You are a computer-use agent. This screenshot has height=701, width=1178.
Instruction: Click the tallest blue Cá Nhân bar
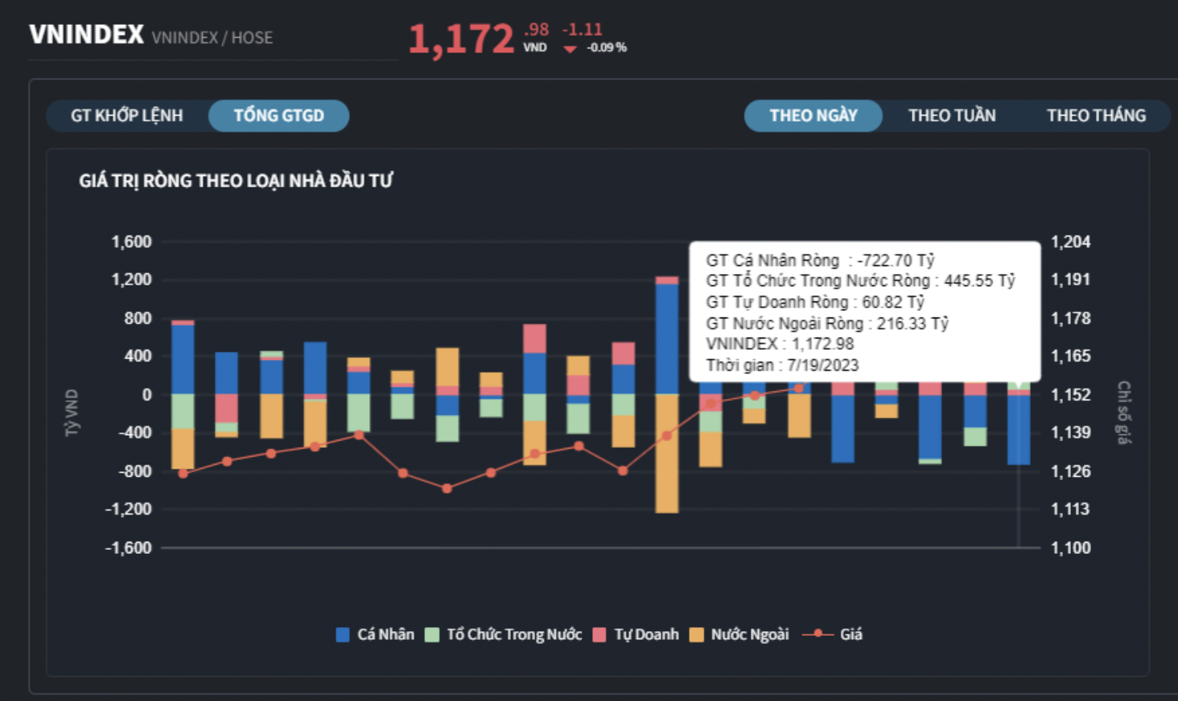667,338
